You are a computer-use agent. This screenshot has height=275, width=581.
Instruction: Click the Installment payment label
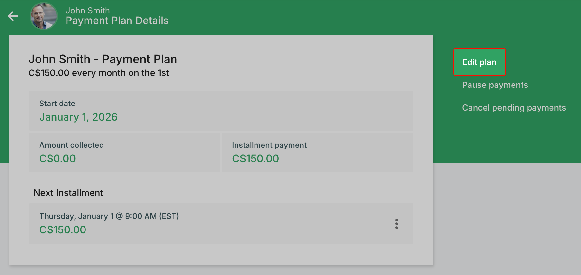(x=269, y=145)
